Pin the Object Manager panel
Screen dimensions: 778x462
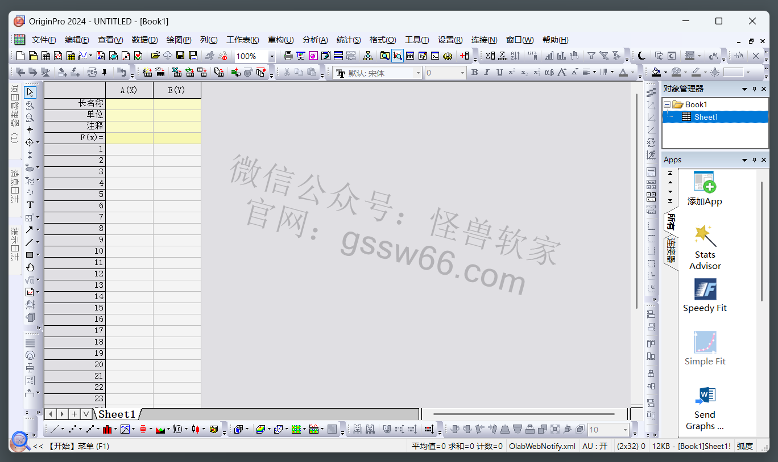coord(755,89)
